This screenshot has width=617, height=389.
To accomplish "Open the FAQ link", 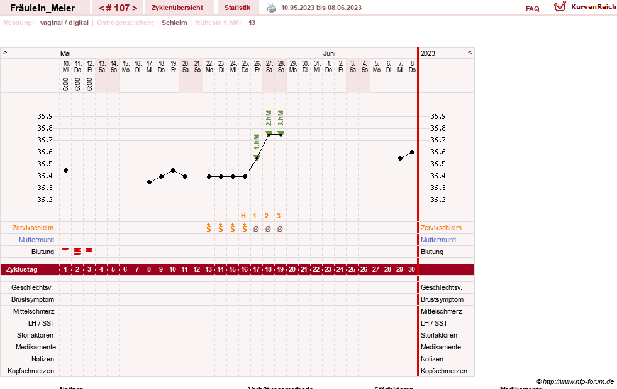I will [x=532, y=9].
